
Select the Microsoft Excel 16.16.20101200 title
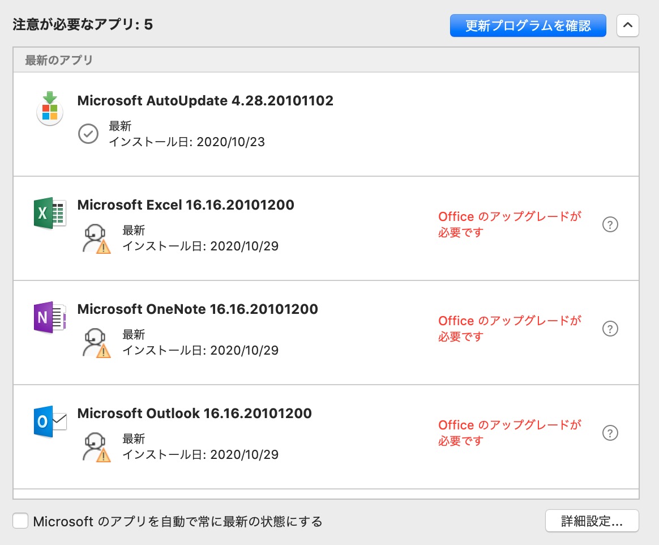[x=186, y=205]
